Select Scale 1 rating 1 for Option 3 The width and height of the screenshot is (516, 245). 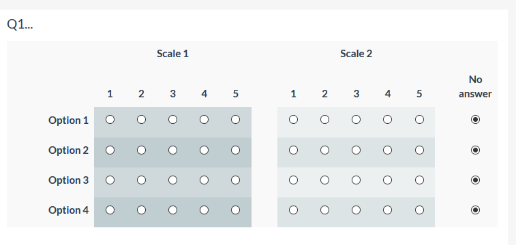click(x=110, y=180)
